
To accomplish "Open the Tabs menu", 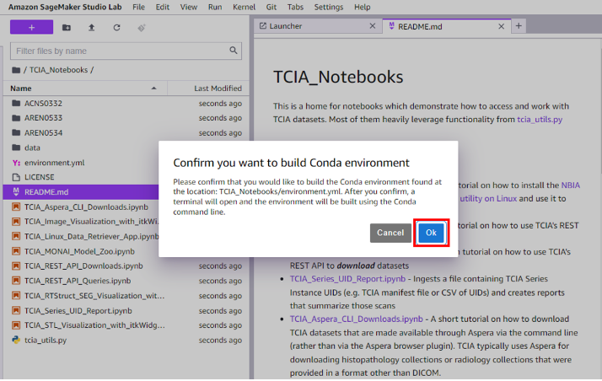I will pos(295,7).
